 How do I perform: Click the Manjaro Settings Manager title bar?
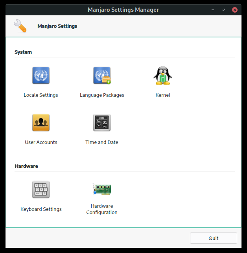[x=124, y=10]
